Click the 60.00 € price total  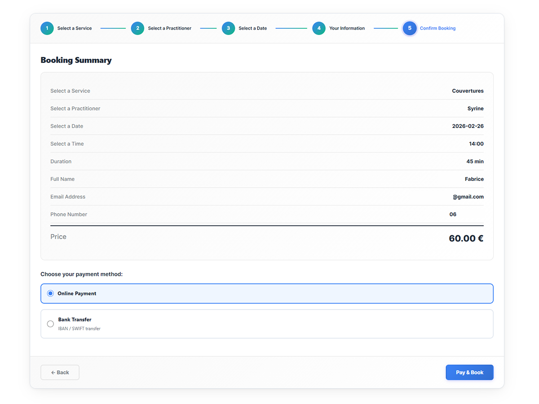466,238
